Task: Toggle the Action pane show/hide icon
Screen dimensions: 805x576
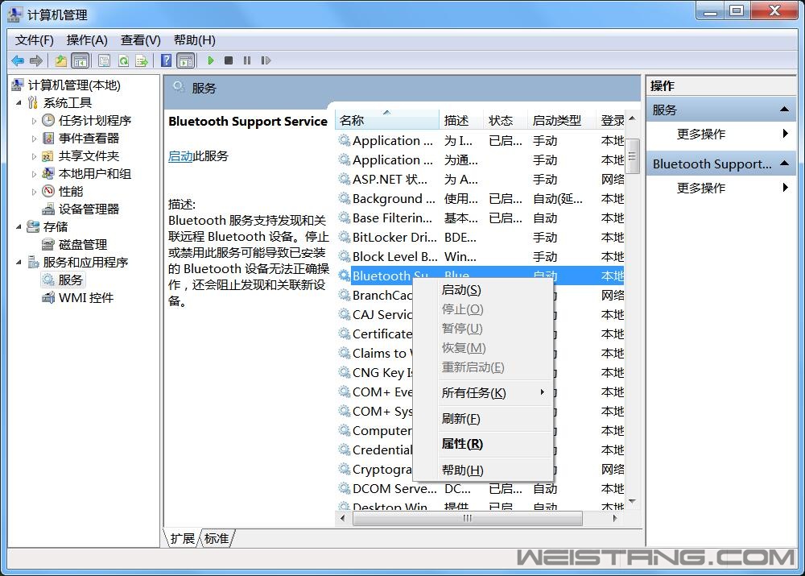Action: coord(186,60)
